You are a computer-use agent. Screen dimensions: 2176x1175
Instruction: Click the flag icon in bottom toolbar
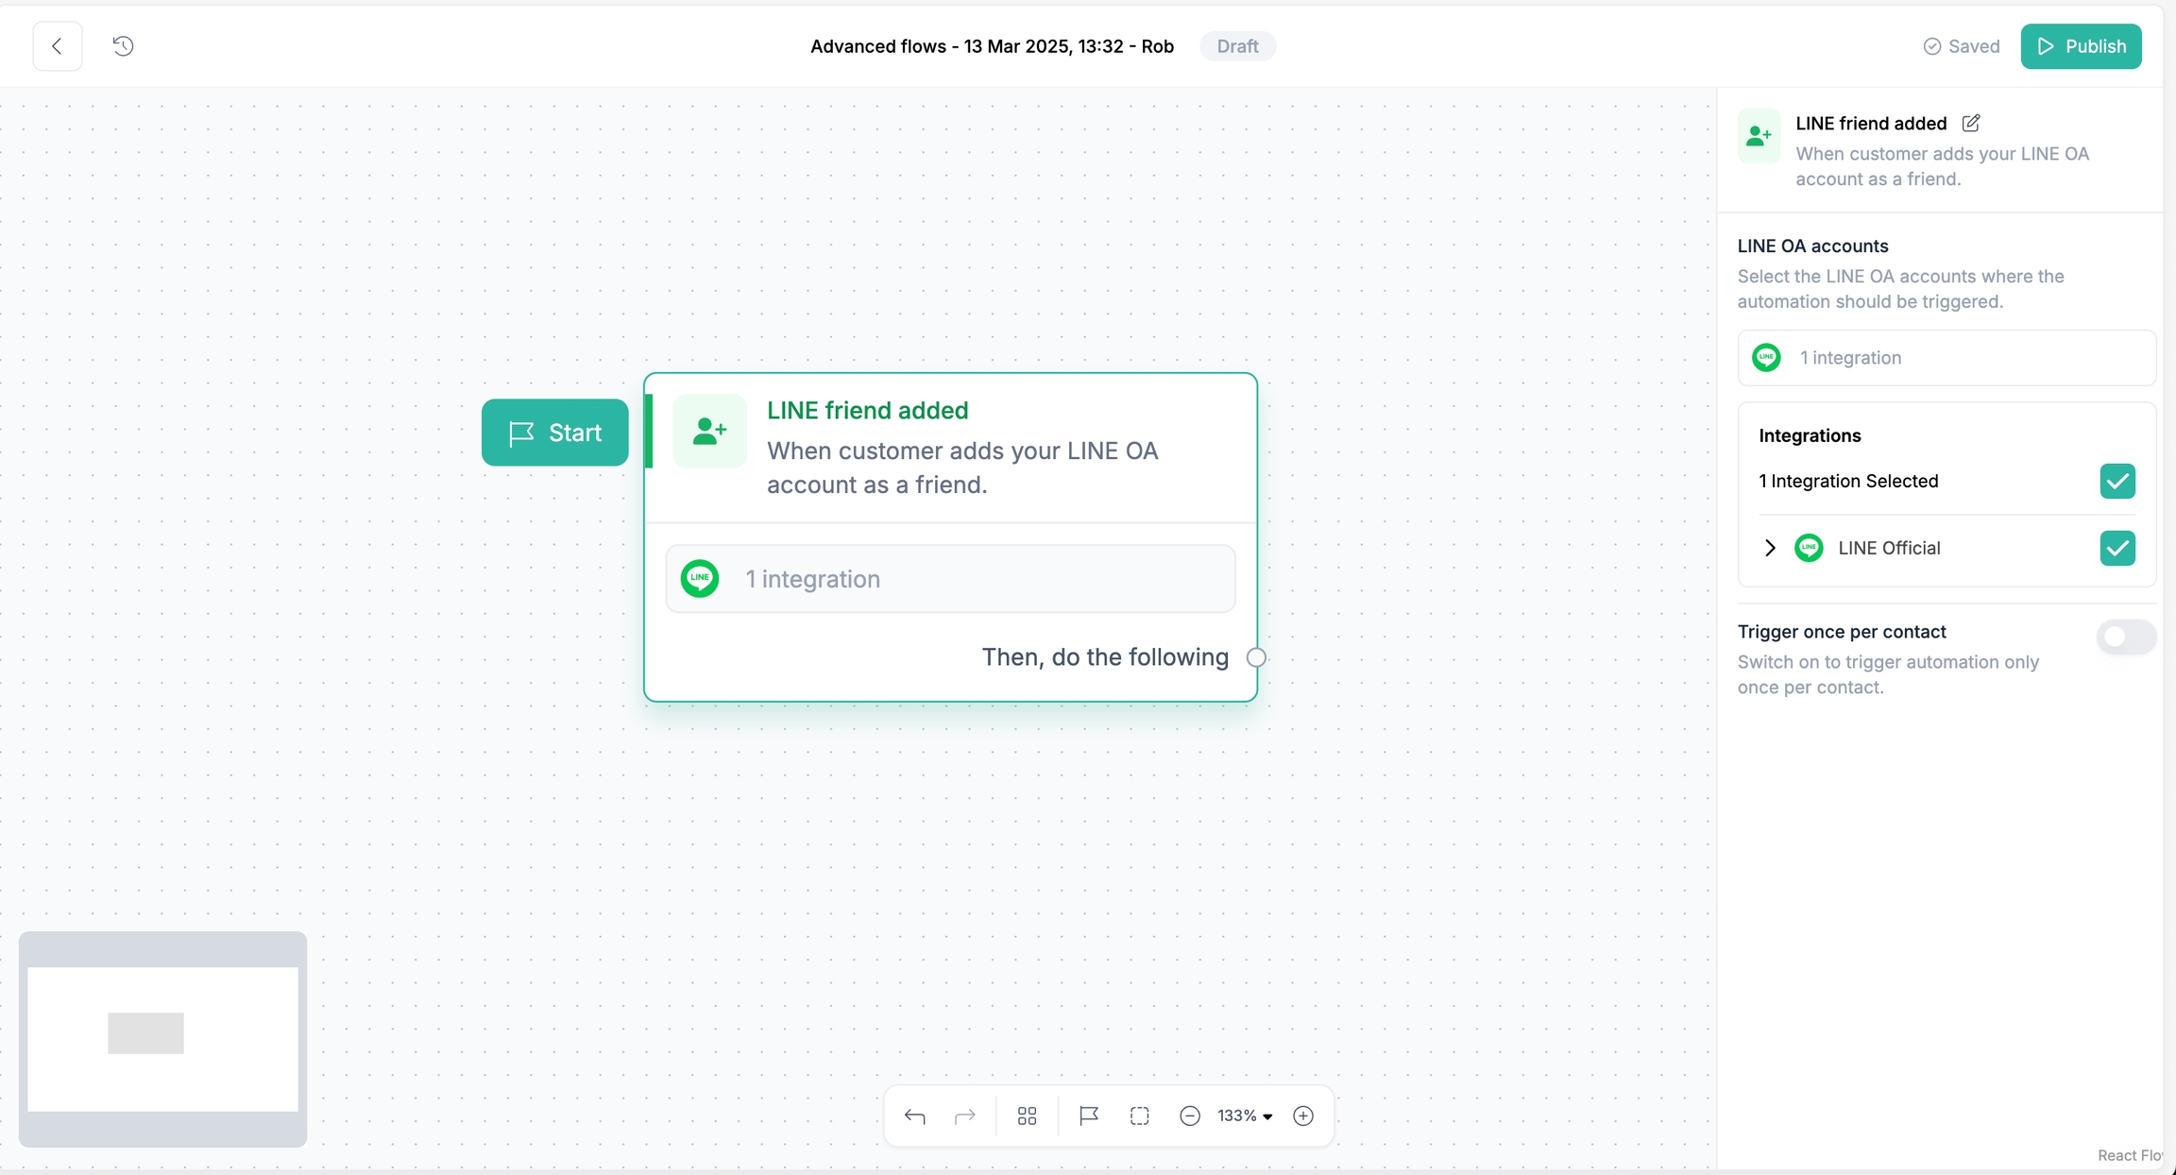tap(1088, 1115)
